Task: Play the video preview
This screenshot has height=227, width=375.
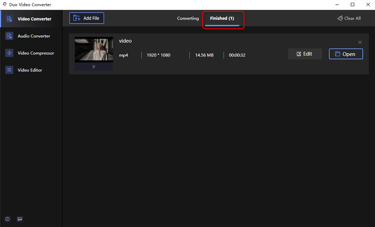Action: (x=94, y=66)
